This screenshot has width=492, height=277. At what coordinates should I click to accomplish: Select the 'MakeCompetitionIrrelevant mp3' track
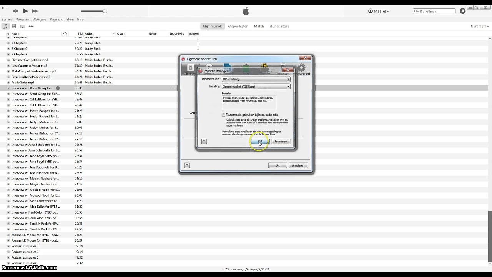click(33, 71)
